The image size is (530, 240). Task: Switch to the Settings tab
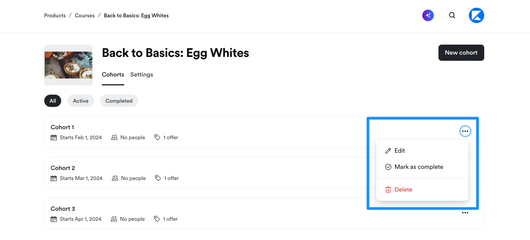click(x=142, y=75)
